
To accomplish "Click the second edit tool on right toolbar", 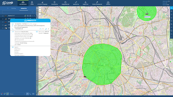I will pyautogui.click(x=171, y=18).
